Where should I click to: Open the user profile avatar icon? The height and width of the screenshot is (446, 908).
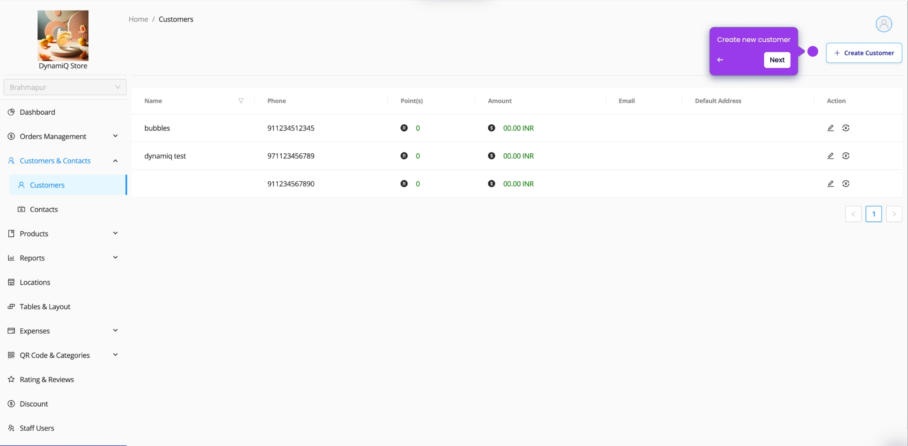884,24
